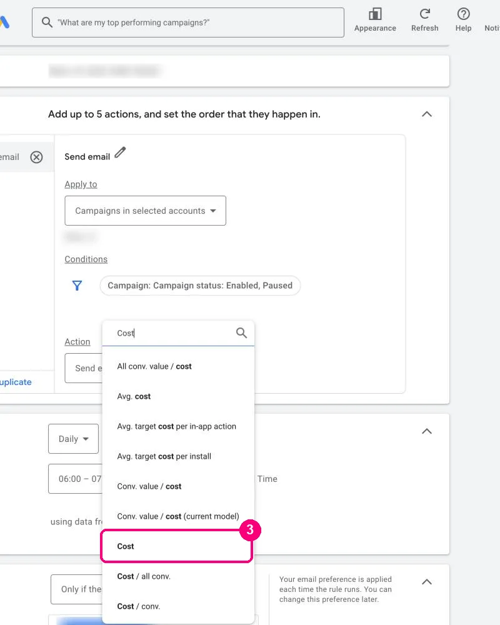The width and height of the screenshot is (500, 625).
Task: Select Cost / conv. option
Action: point(178,606)
